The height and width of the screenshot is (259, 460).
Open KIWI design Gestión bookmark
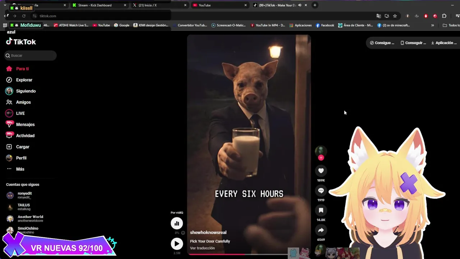[x=151, y=26]
